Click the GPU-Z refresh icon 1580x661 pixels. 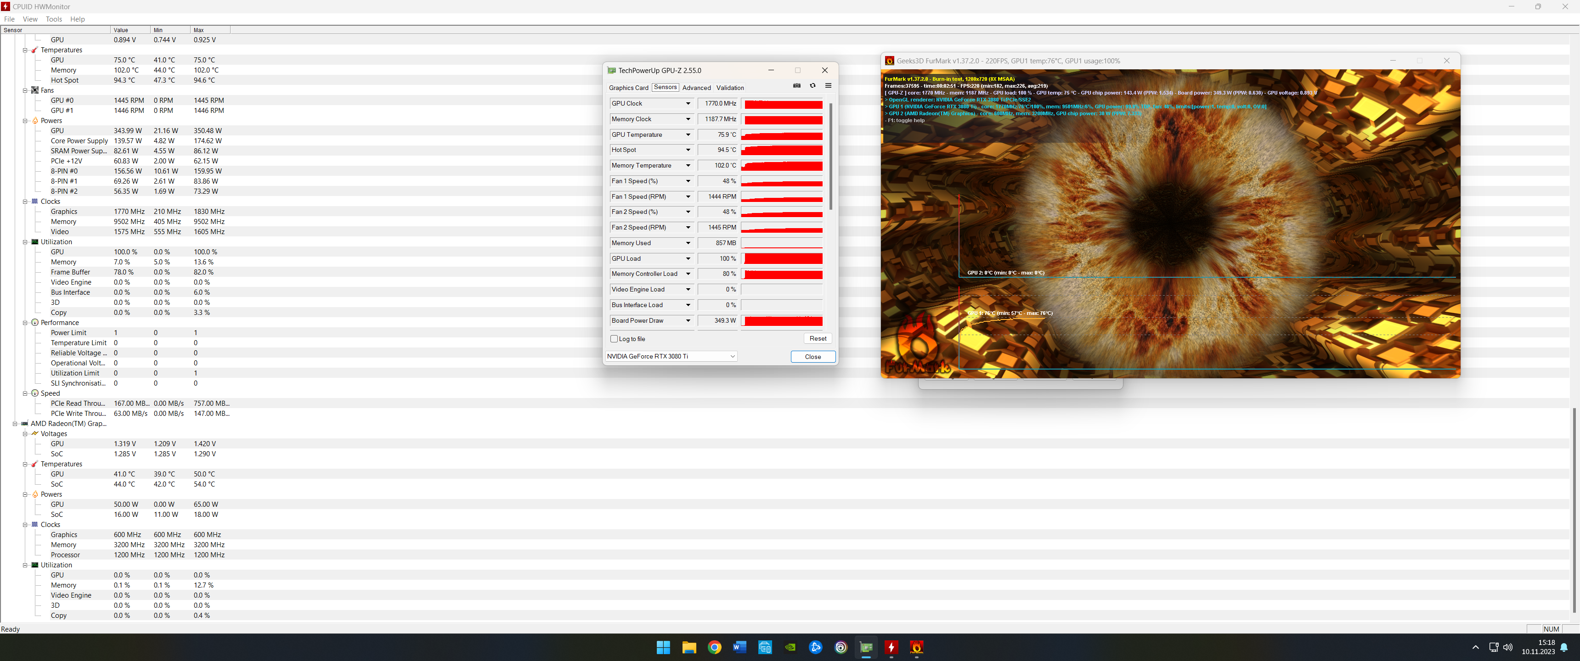(813, 86)
